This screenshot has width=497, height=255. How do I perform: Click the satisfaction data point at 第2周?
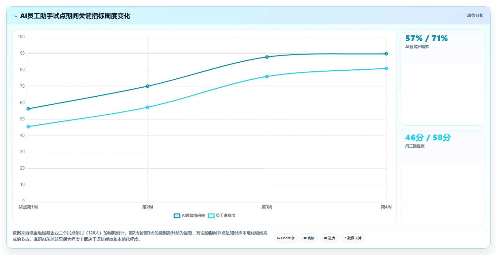pyautogui.click(x=148, y=107)
